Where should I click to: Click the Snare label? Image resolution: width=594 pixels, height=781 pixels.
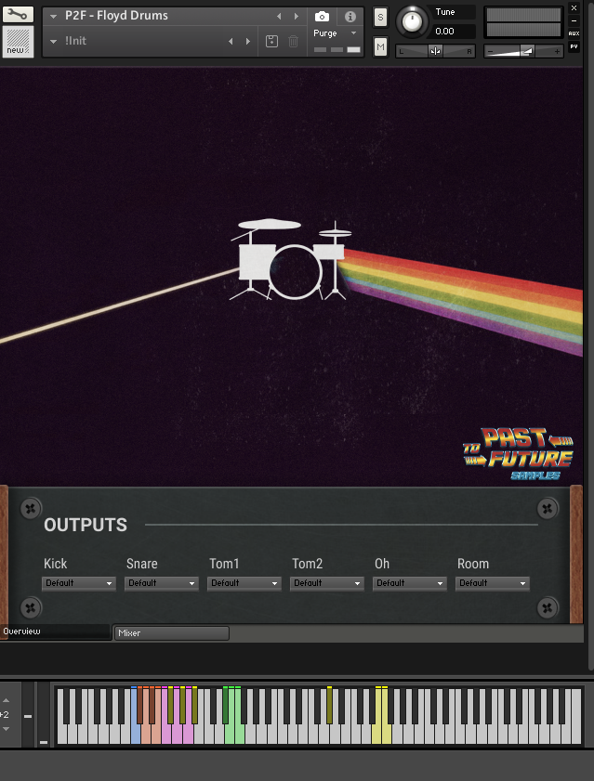141,564
